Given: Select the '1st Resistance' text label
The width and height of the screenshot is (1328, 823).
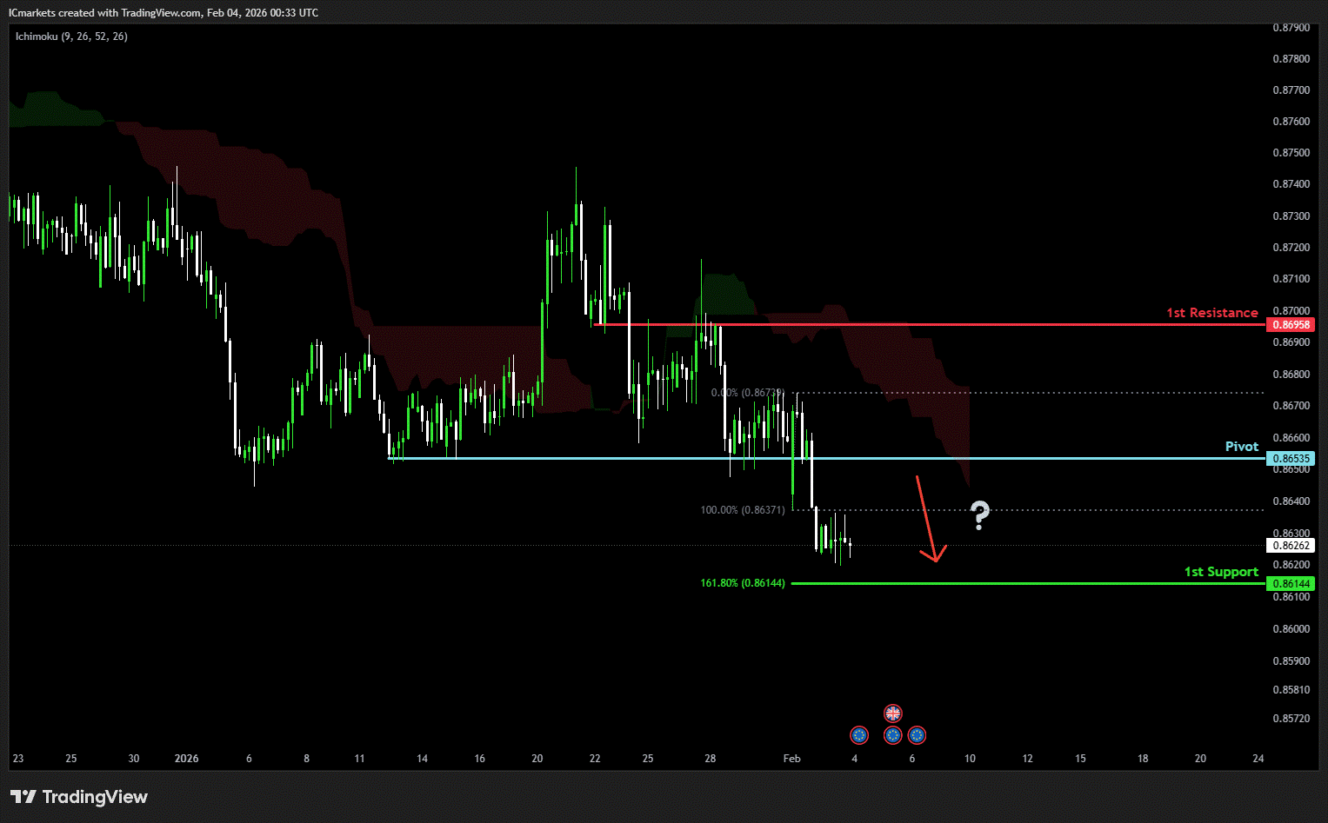Looking at the screenshot, I should pos(1211,313).
